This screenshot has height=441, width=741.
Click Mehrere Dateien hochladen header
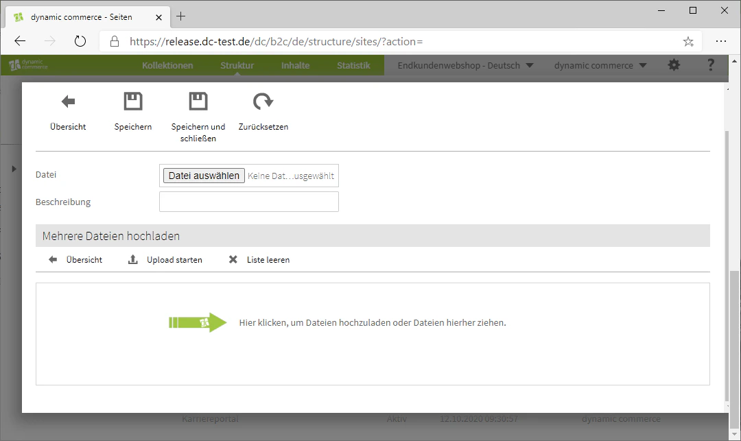(373, 236)
